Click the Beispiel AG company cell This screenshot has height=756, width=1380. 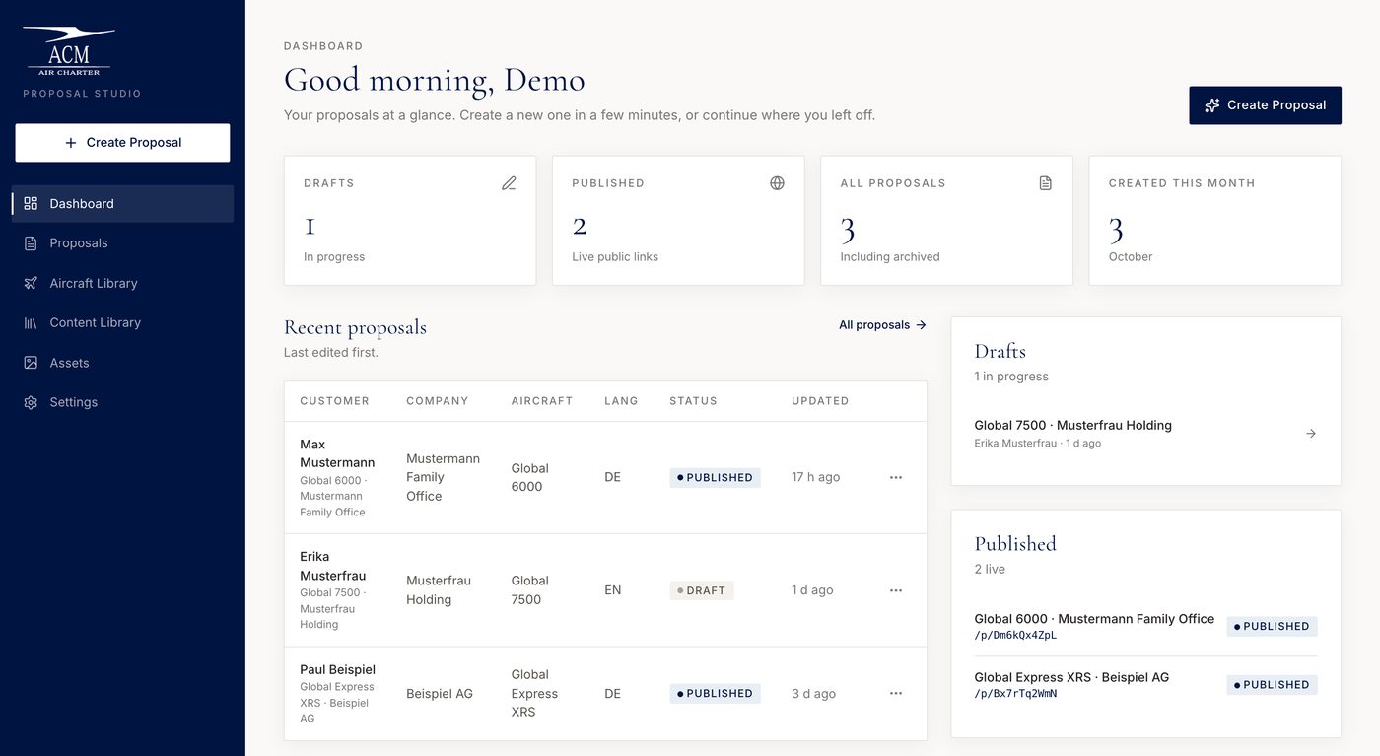440,694
